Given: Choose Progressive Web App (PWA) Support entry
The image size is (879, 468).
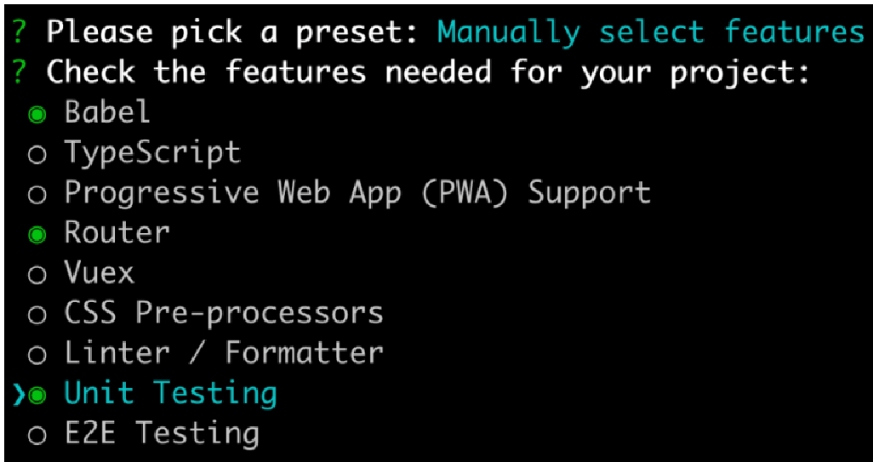Looking at the screenshot, I should (x=357, y=193).
